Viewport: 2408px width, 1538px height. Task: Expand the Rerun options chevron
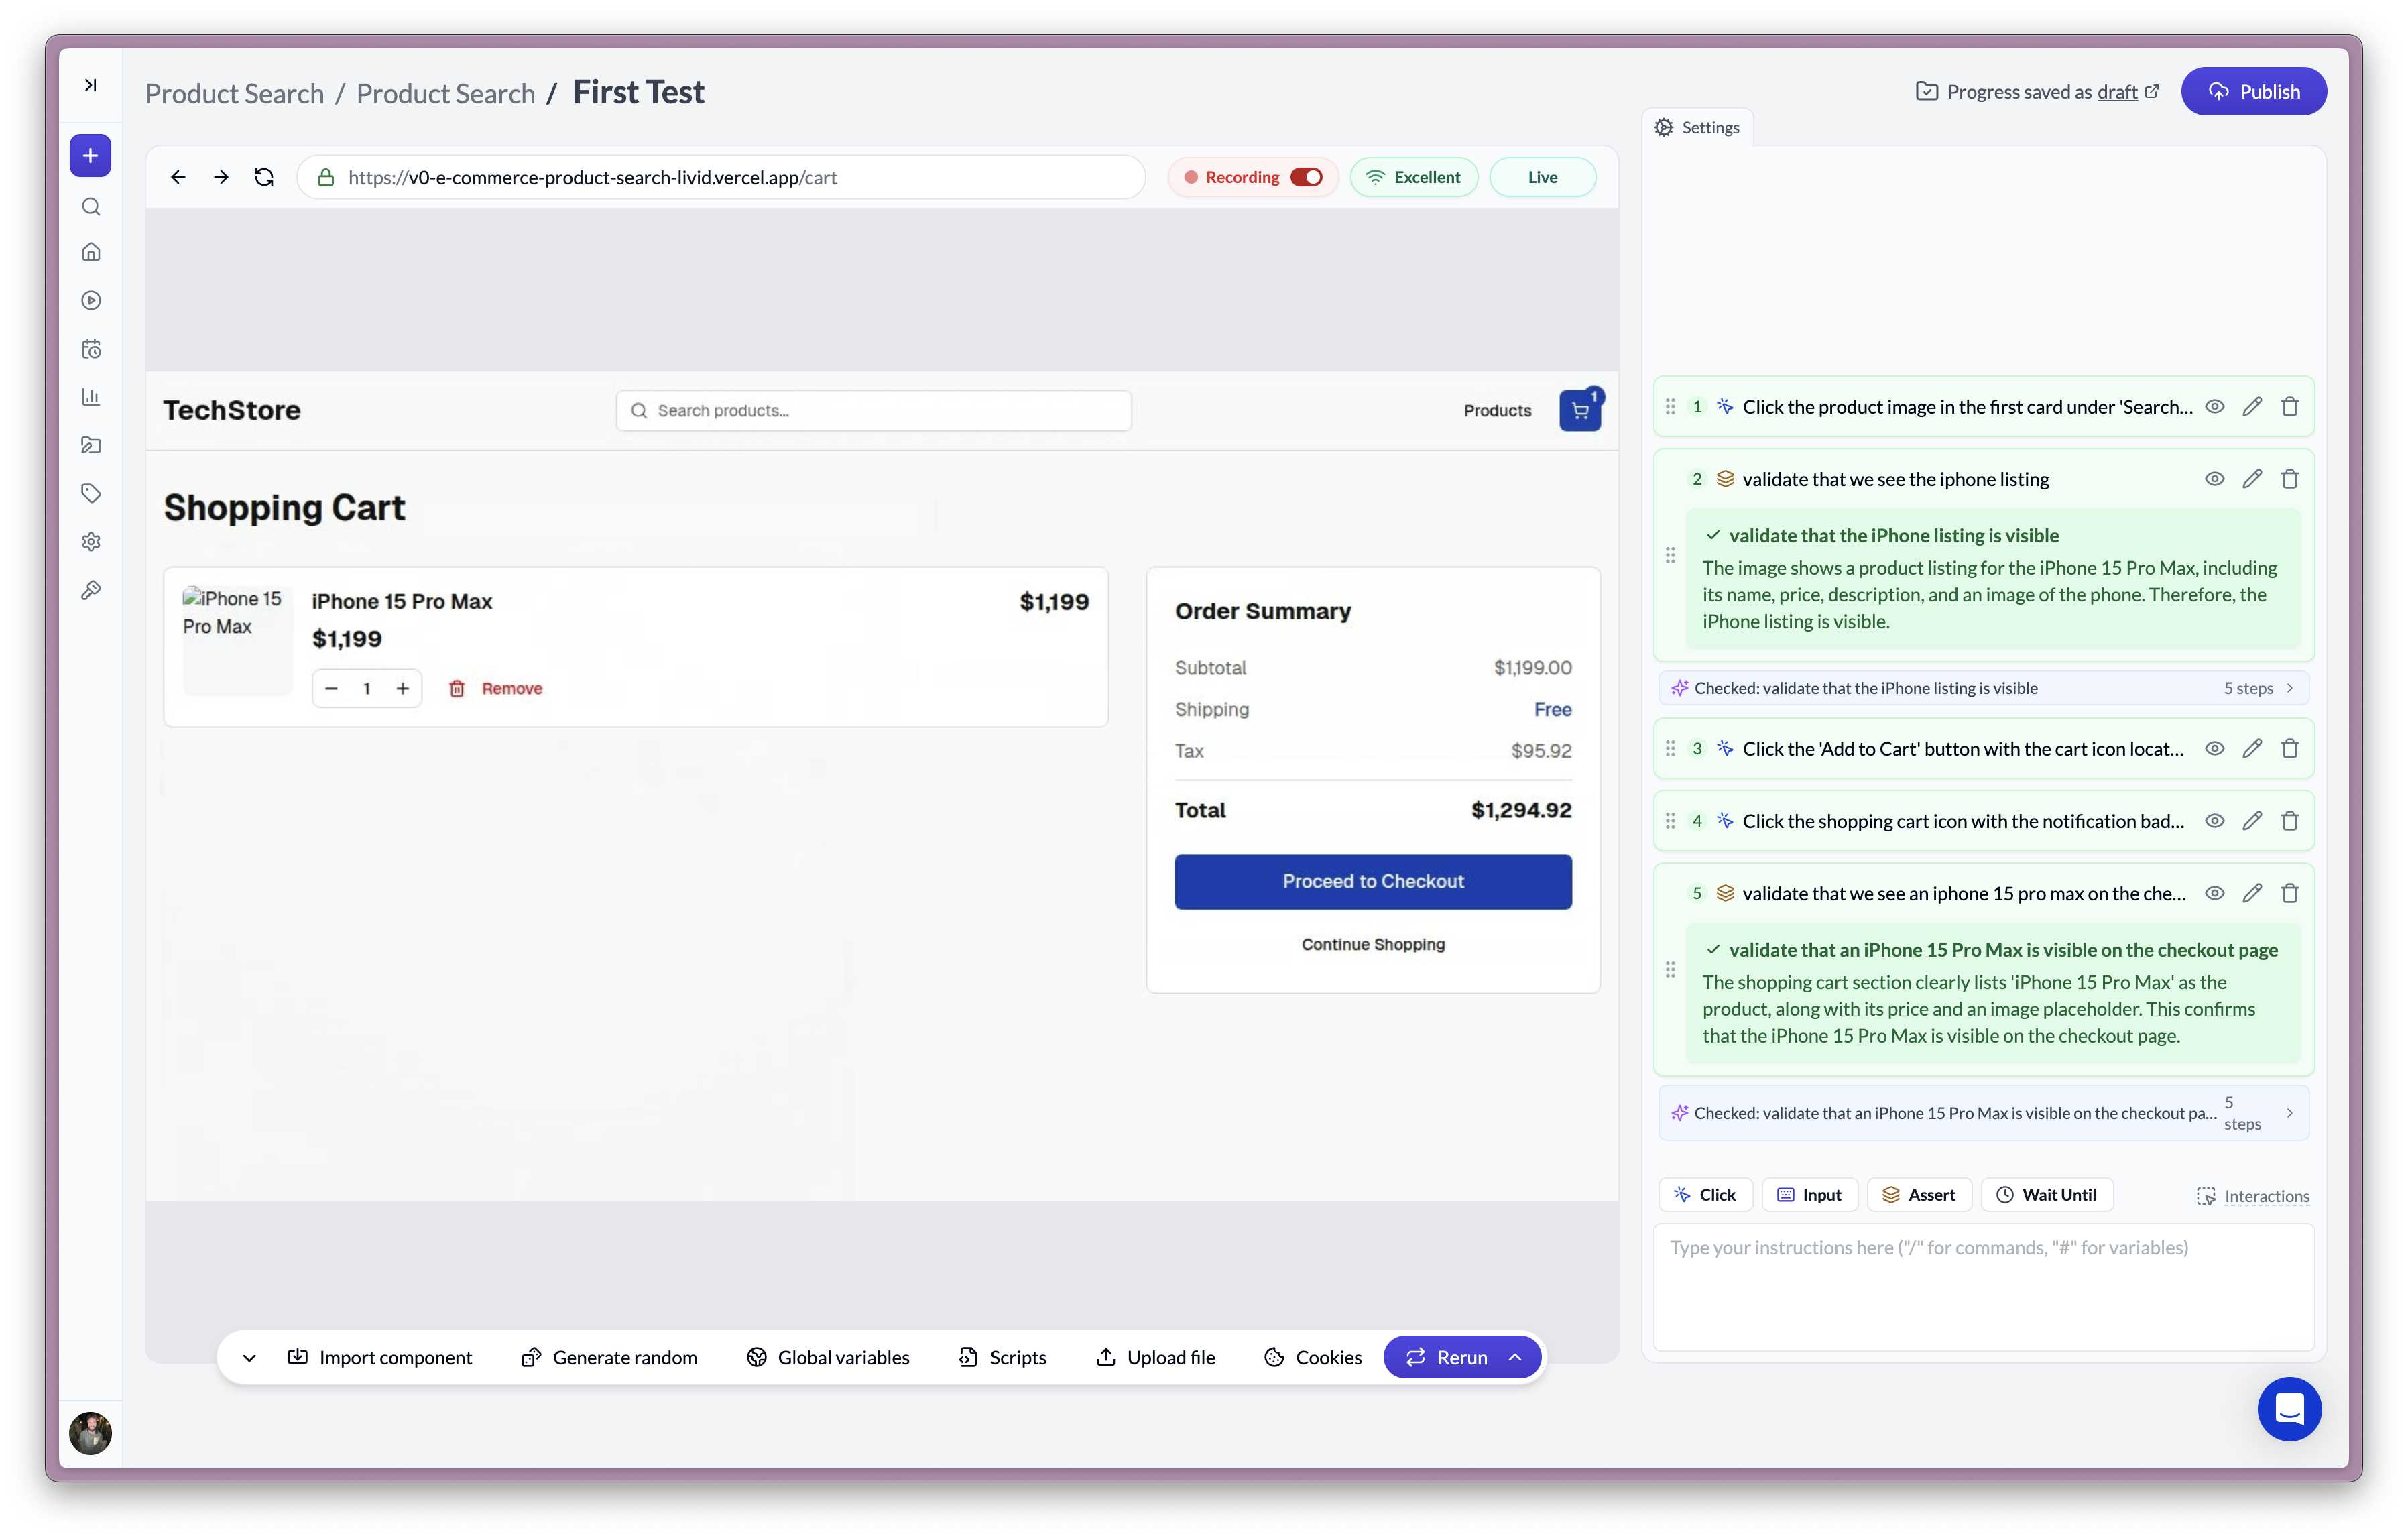point(1515,1357)
